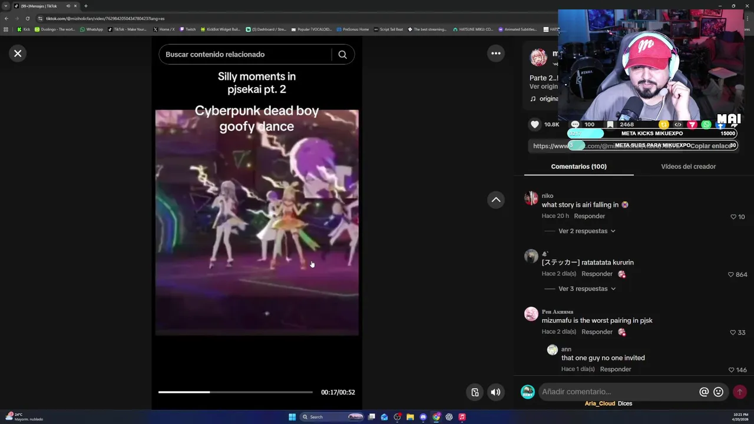
Task: Open Chrome from the taskbar
Action: (436, 417)
